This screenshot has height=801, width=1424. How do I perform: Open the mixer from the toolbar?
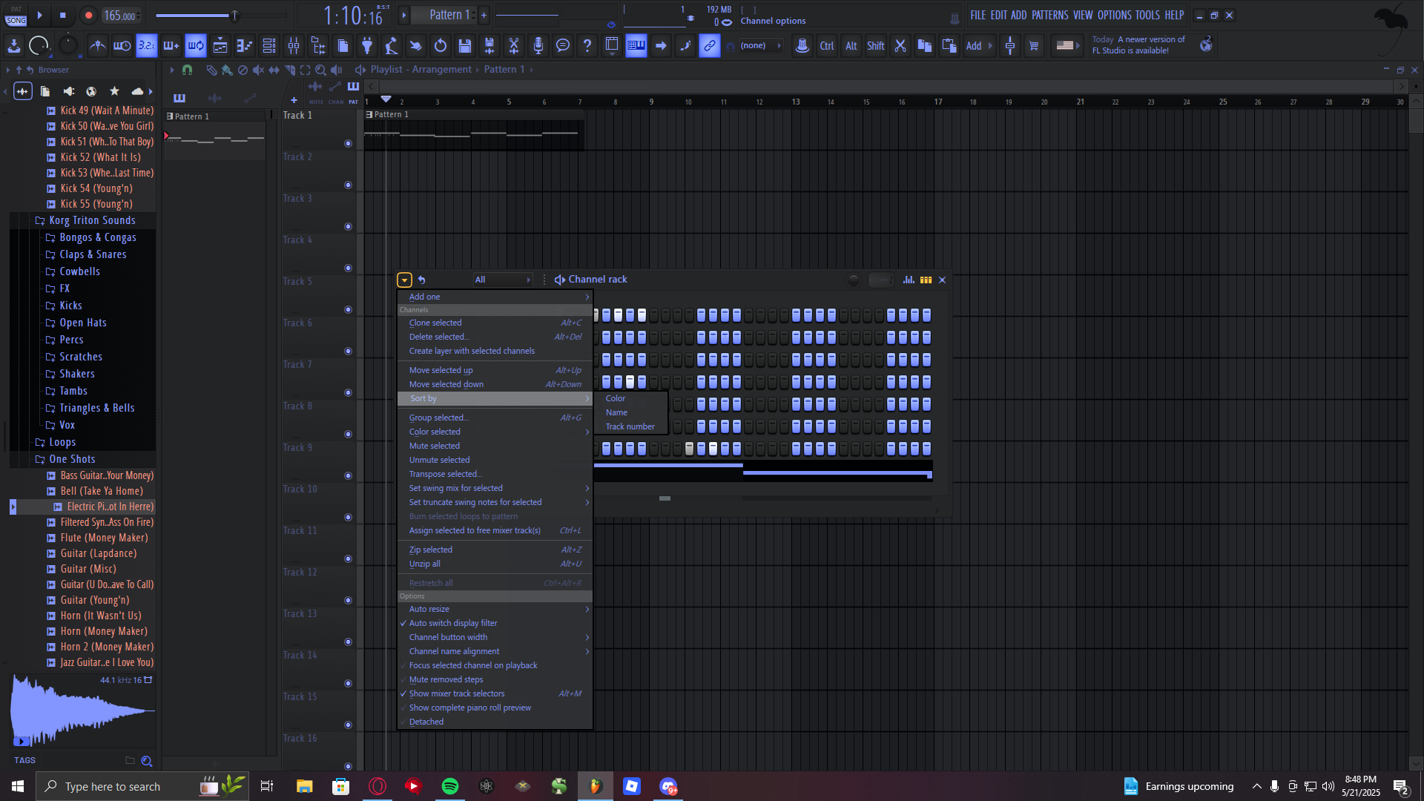point(294,46)
